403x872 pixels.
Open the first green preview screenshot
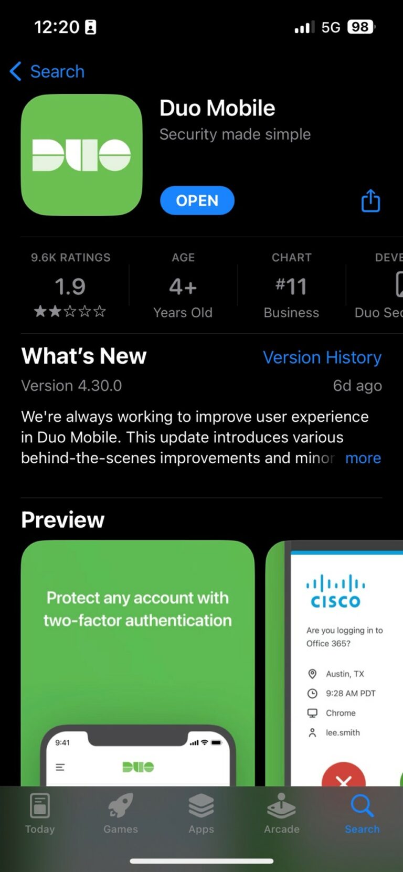[137, 662]
